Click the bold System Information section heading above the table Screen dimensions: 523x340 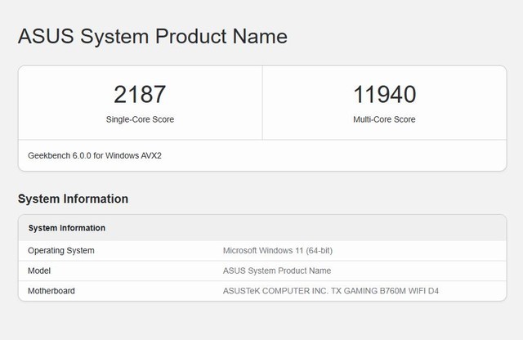[73, 199]
